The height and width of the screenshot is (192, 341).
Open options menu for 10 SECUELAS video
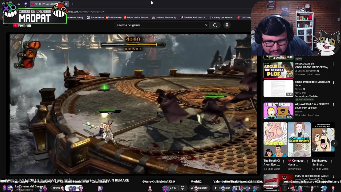333,64
